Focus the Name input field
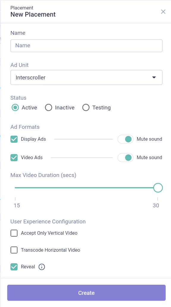This screenshot has height=307, width=171. pos(86,46)
